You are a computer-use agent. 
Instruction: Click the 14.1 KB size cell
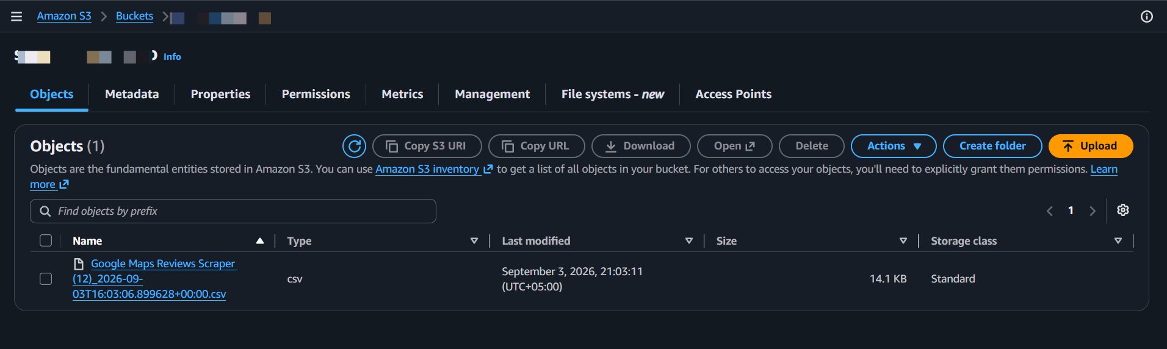click(x=888, y=279)
